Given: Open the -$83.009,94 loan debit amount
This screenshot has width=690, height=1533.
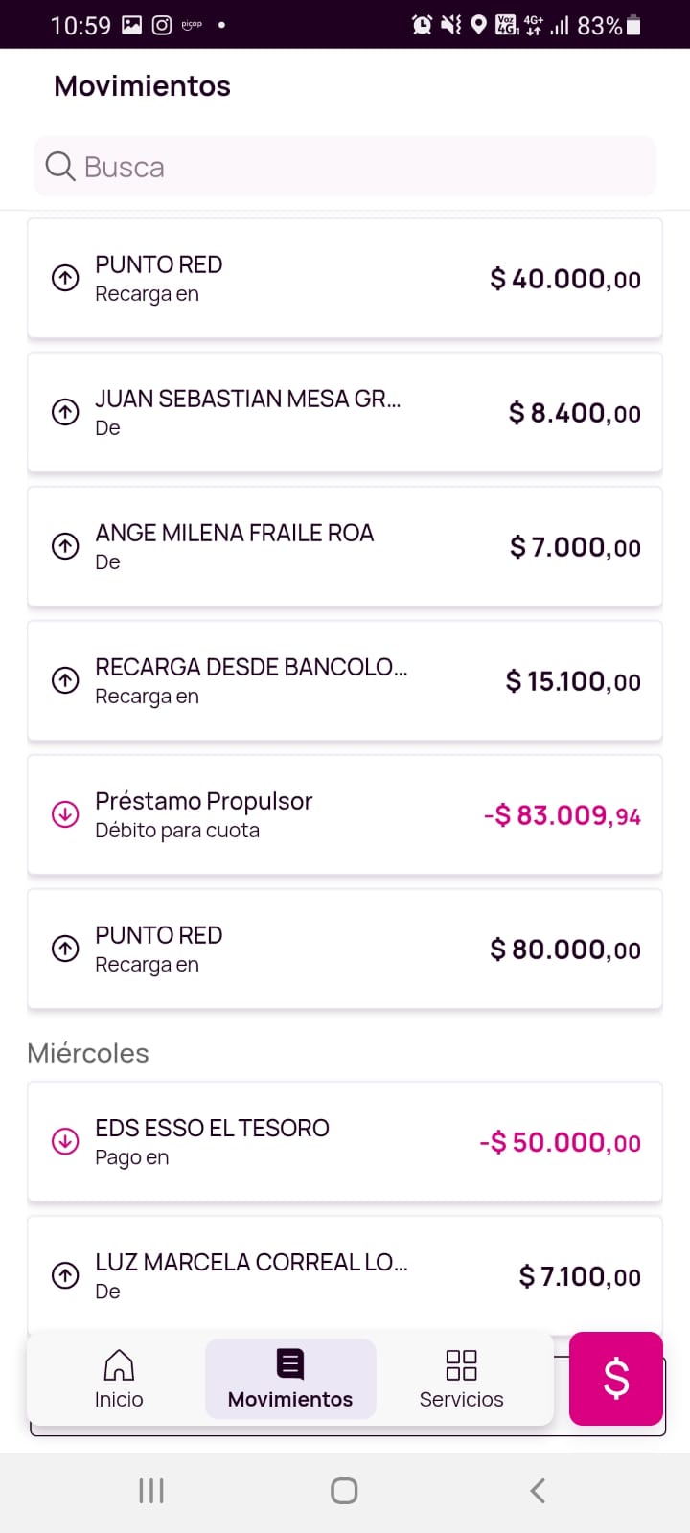Looking at the screenshot, I should [562, 815].
